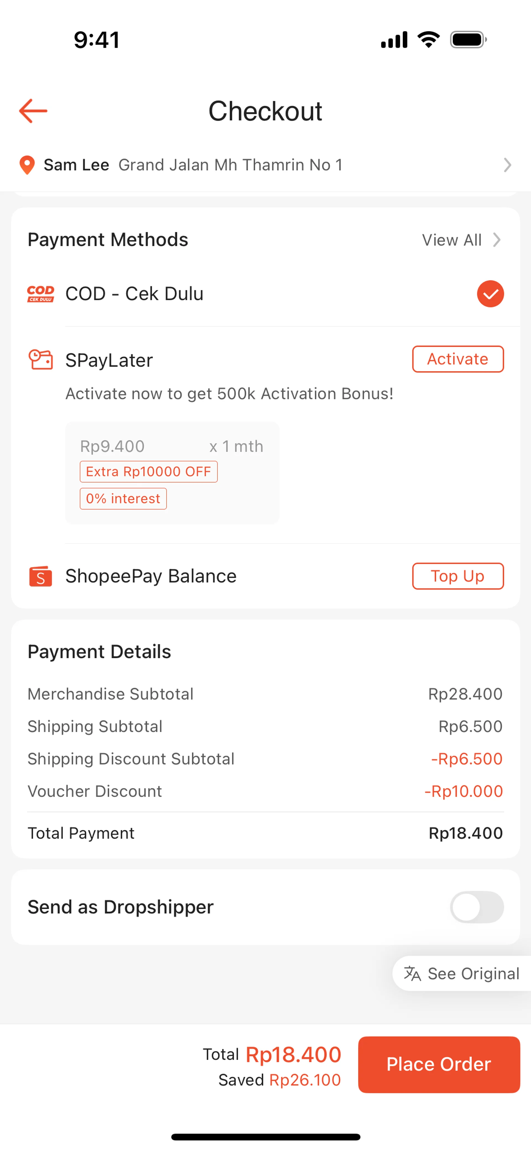Tap the COD Cek Dulu logo

(x=41, y=294)
